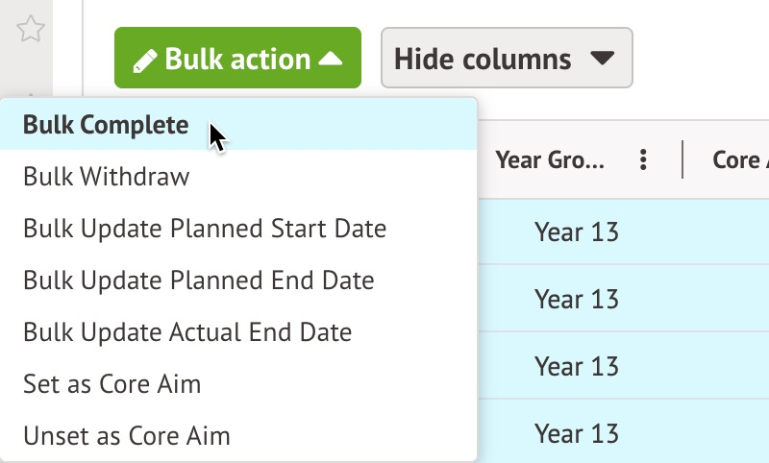
Task: Open the Year Group column three-dot menu
Action: (x=644, y=159)
